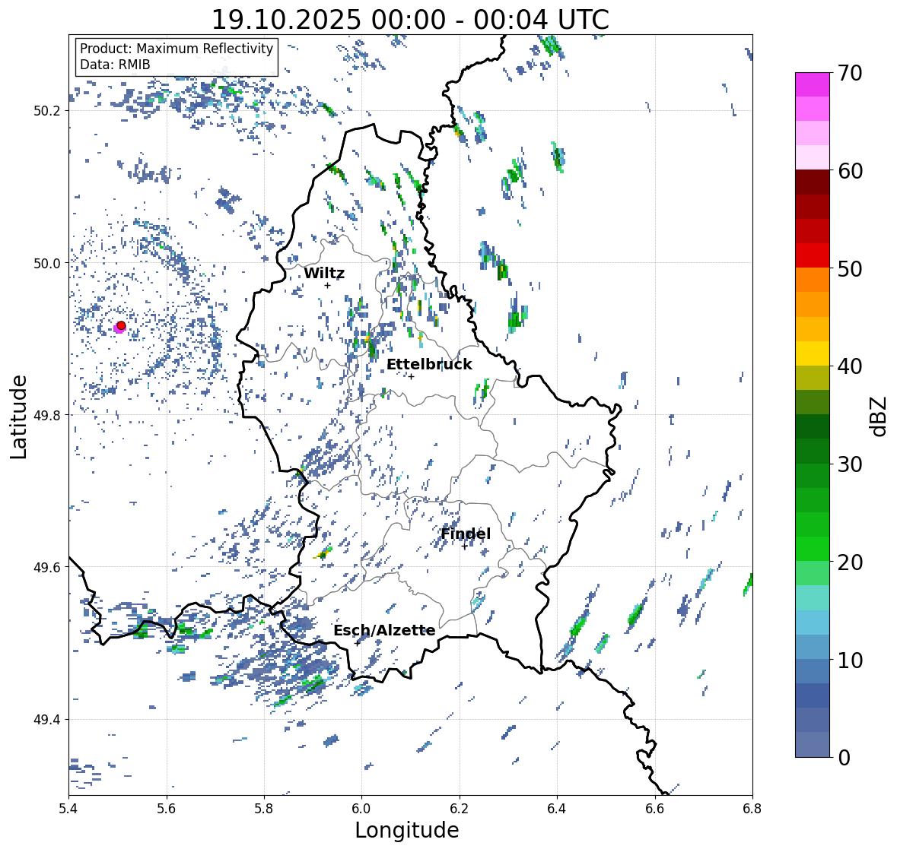Click the 70 tick on the colorbar
The width and height of the screenshot is (897, 849).
(850, 72)
